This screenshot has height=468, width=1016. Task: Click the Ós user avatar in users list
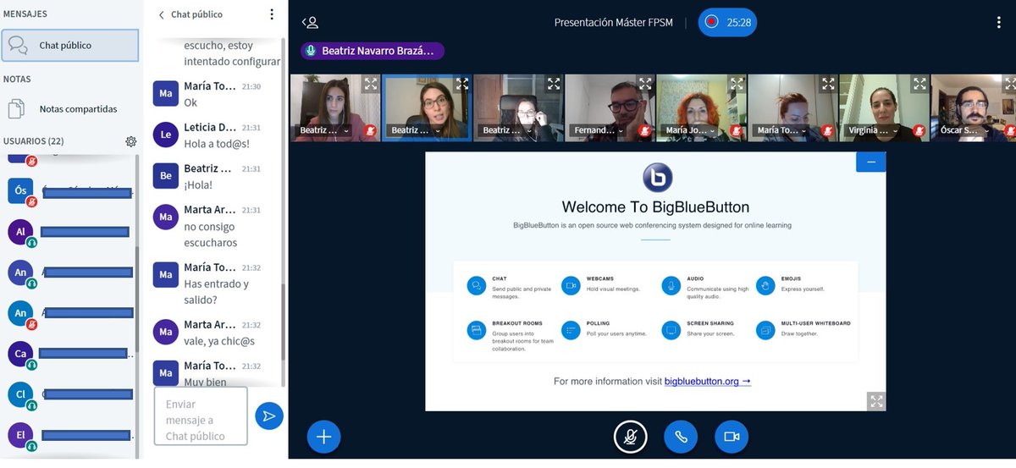(20, 191)
